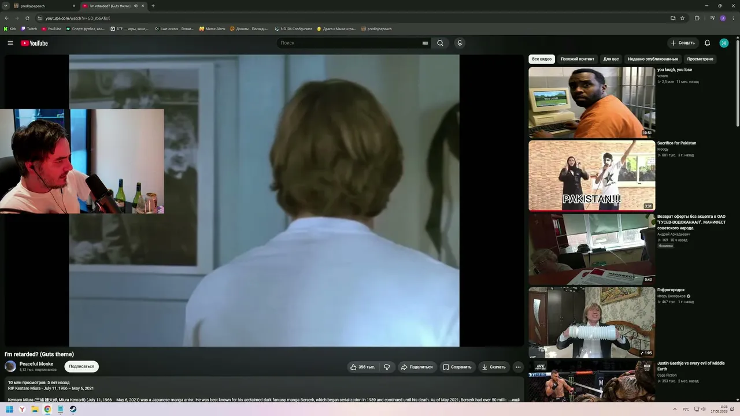
Task: Mute the YouTube tab audio icon
Action: point(136,6)
